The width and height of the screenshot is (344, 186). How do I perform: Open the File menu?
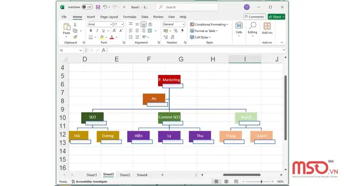(64, 17)
